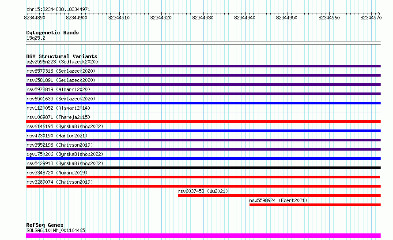This screenshot has width=393, height=240.
Task: Click ruler position 82344890
Action: (34, 18)
